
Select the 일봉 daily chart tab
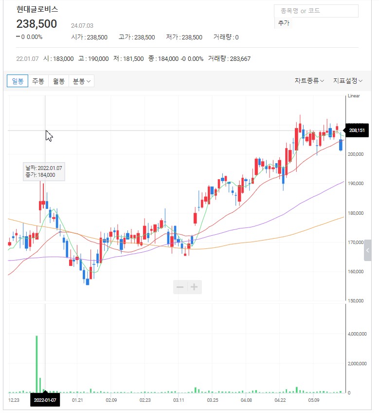click(x=18, y=81)
